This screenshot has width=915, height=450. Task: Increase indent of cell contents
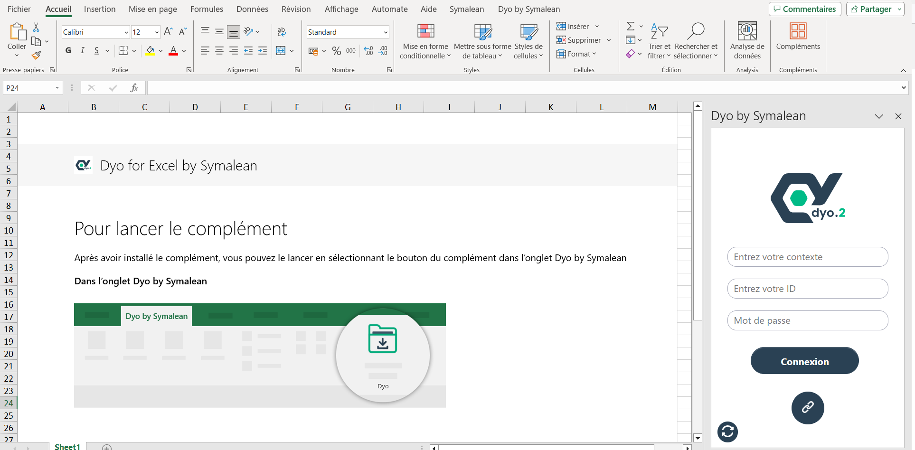tap(262, 51)
